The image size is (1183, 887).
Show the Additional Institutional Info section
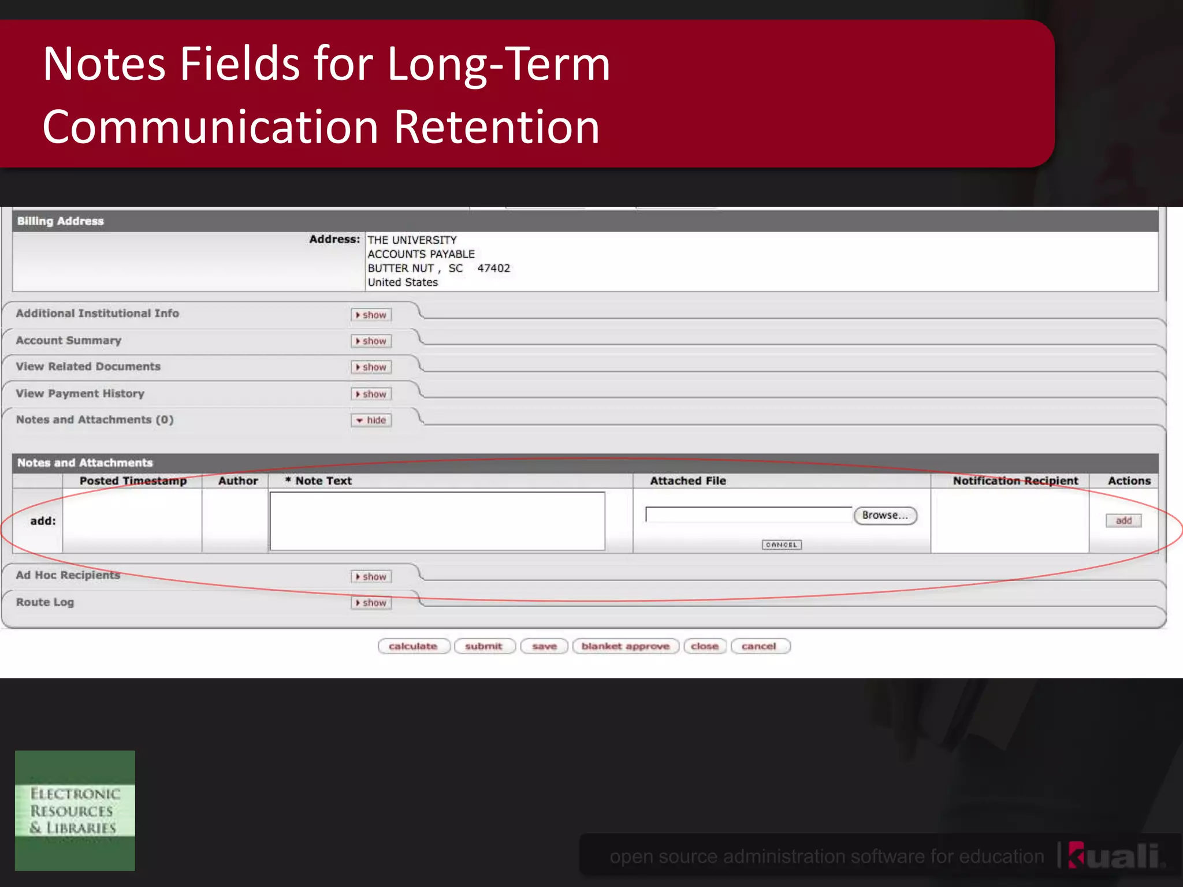371,315
